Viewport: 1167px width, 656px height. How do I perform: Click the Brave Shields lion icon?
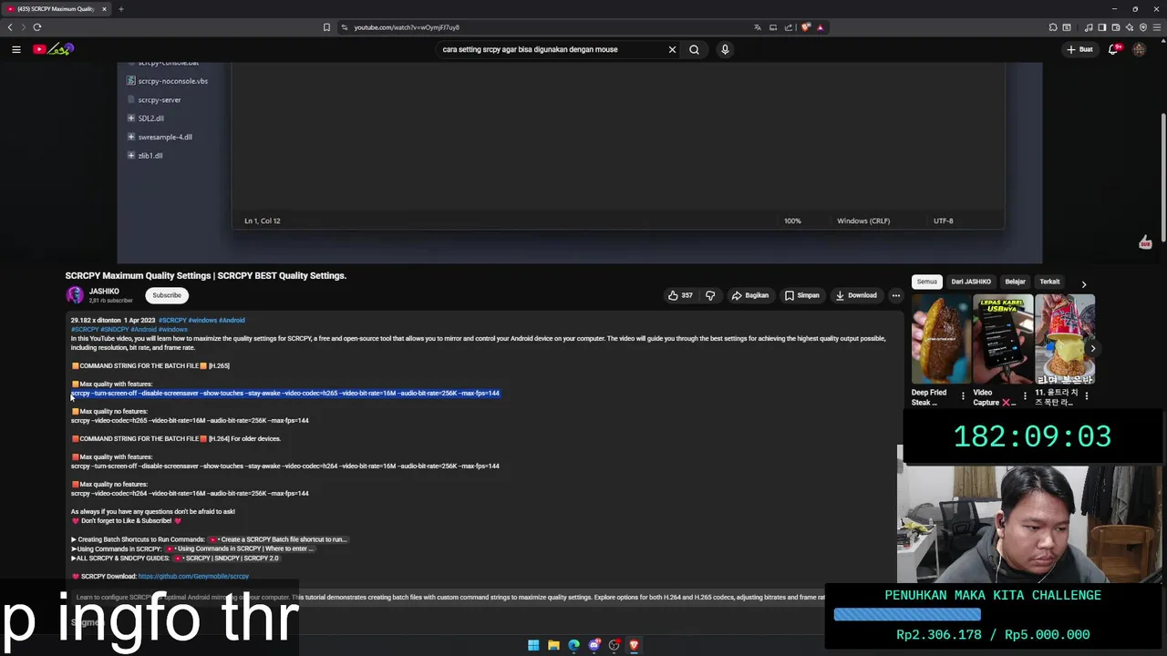coord(805,27)
